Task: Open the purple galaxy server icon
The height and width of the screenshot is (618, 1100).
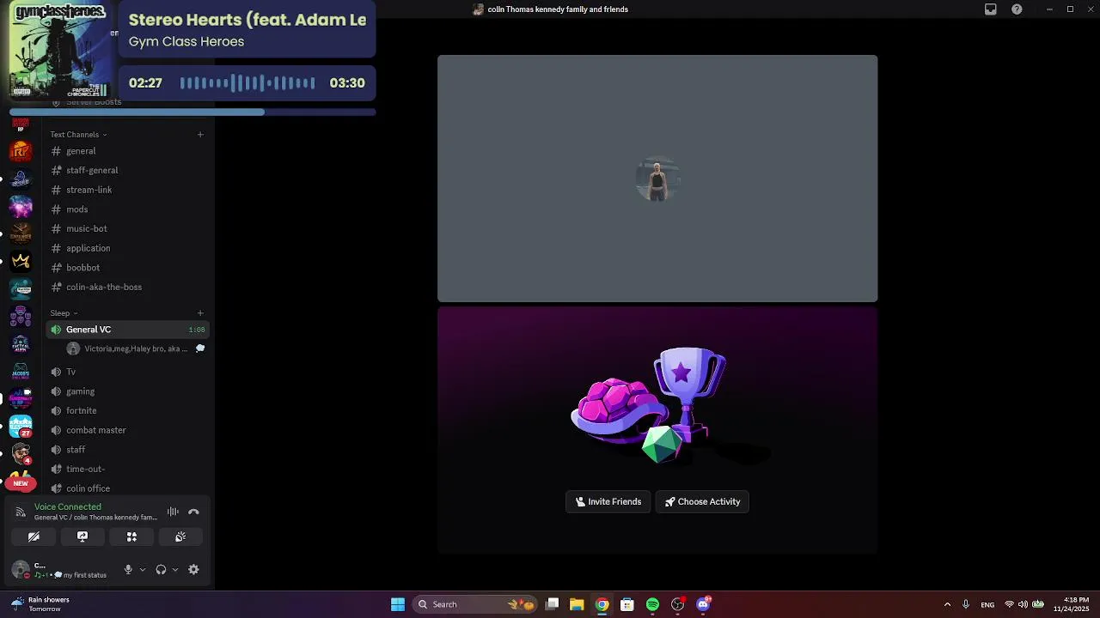Action: (21, 206)
